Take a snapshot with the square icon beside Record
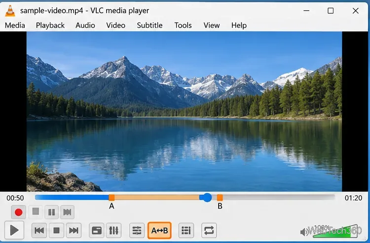 coord(36,212)
